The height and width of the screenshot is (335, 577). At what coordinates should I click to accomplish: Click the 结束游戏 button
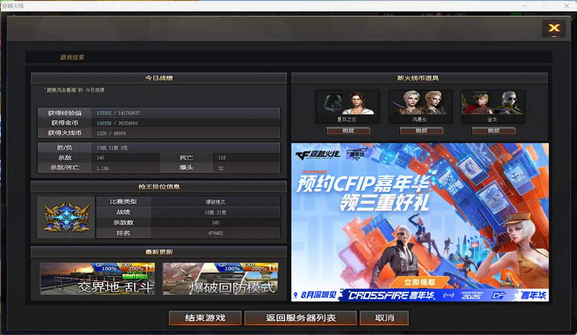(205, 318)
